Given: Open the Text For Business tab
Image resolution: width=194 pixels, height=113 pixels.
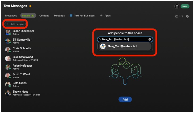Looking at the screenshot, I should click(x=82, y=16).
